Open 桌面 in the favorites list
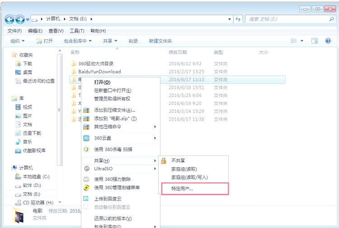 click(28, 73)
